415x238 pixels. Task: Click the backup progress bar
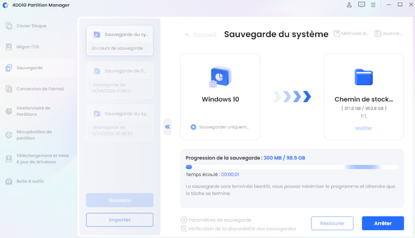pos(292,167)
